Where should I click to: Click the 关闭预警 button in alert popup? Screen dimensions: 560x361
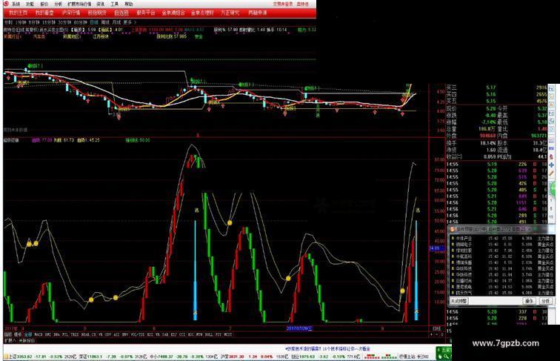[459, 301]
